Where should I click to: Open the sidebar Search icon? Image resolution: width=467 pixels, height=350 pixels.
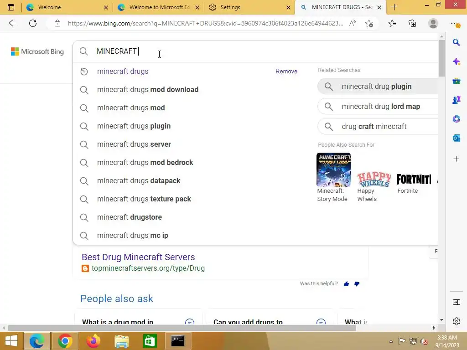click(x=456, y=42)
